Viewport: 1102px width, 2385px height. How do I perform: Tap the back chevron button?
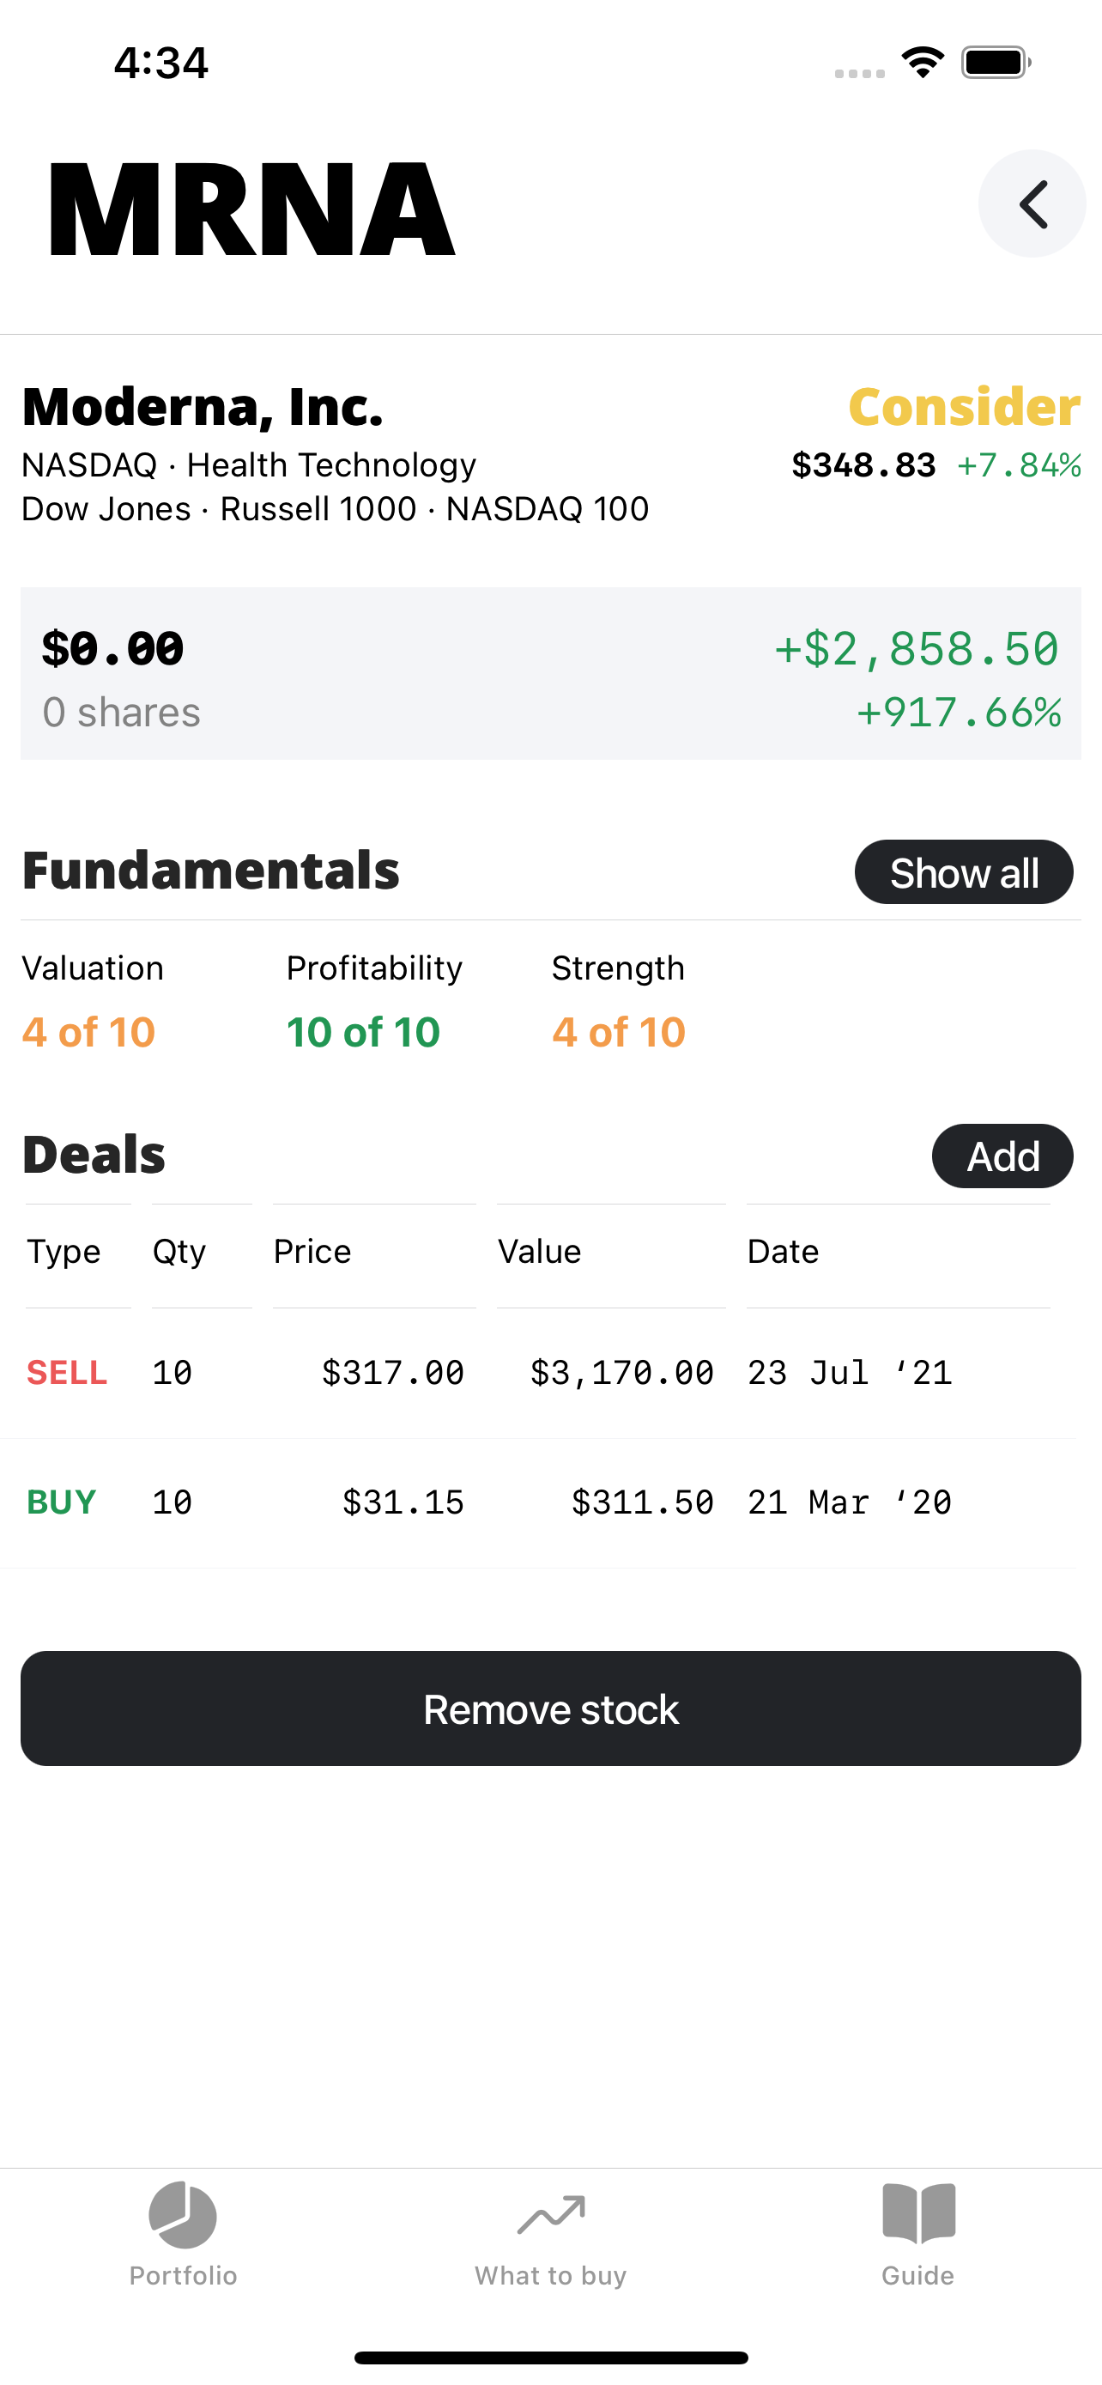[x=1032, y=203]
